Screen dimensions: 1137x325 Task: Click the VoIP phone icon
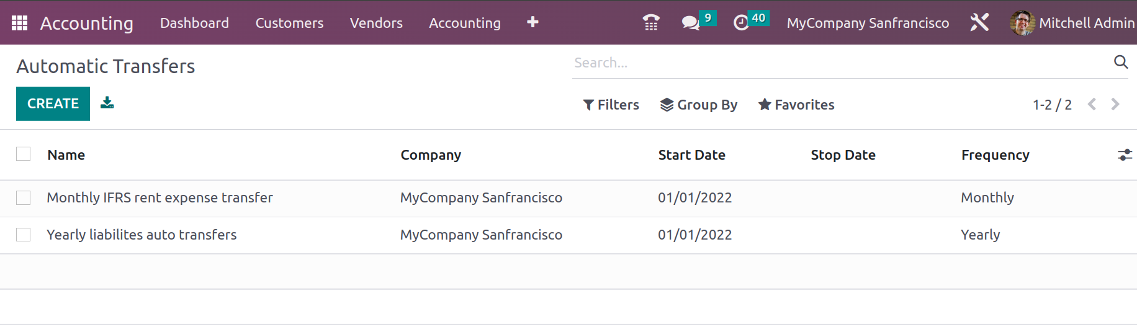[651, 23]
